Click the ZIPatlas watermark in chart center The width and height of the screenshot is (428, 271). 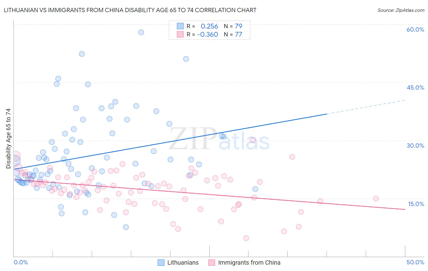[x=219, y=139]
